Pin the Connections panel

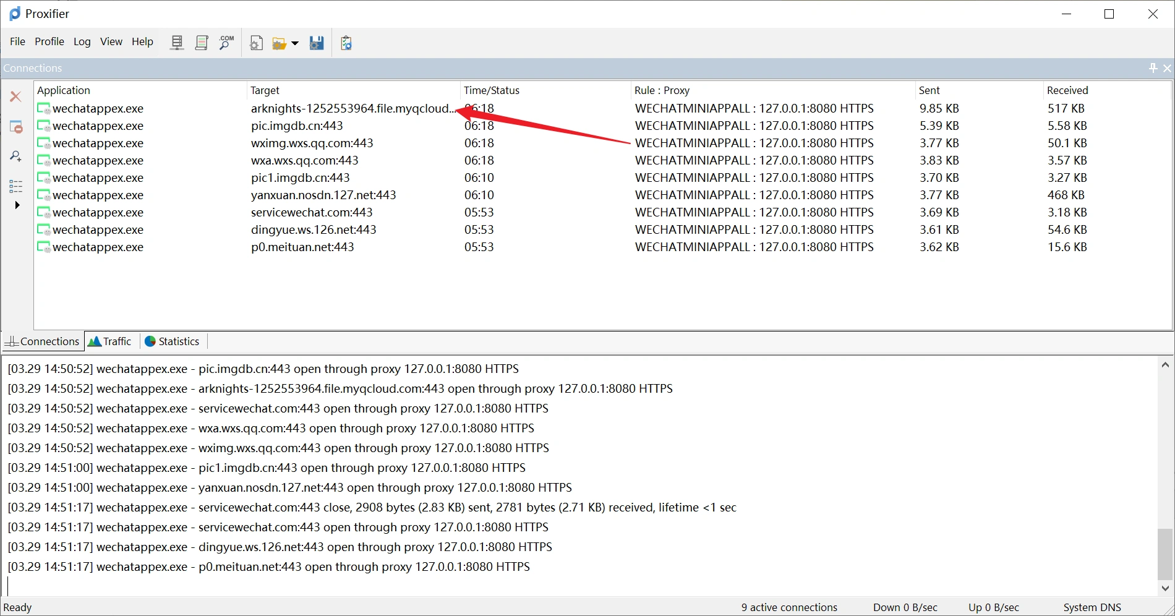click(1153, 68)
